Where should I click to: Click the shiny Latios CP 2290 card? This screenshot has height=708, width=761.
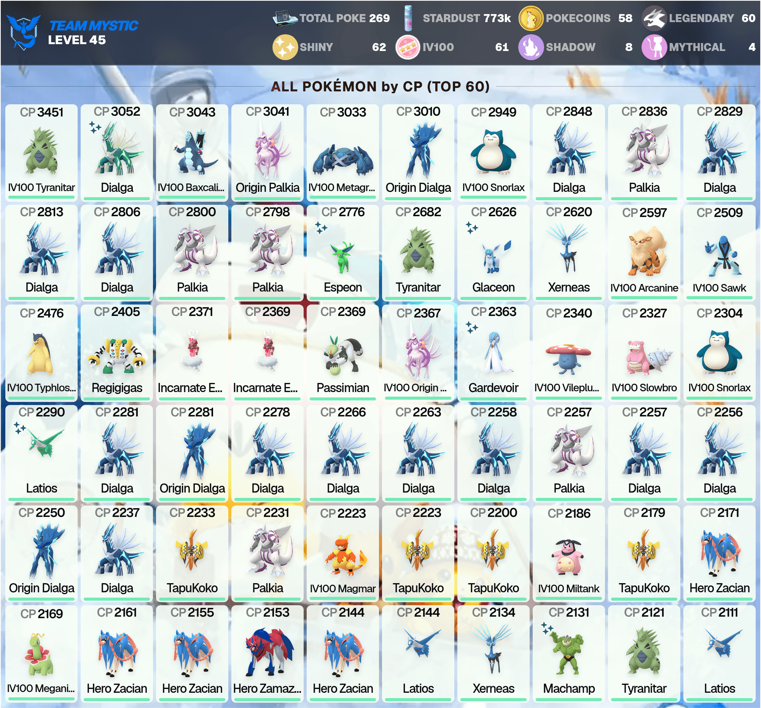point(41,453)
